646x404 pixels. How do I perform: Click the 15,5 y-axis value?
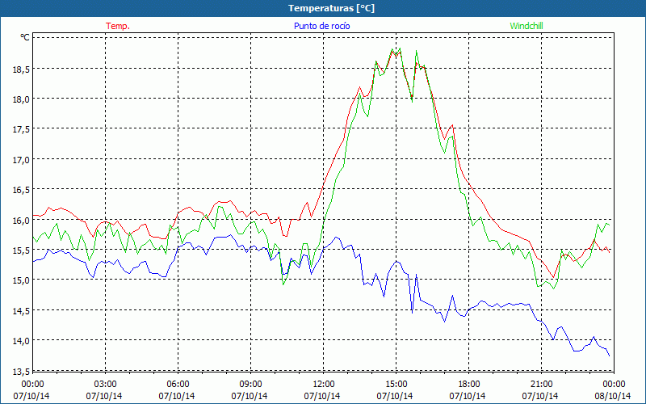[22, 250]
